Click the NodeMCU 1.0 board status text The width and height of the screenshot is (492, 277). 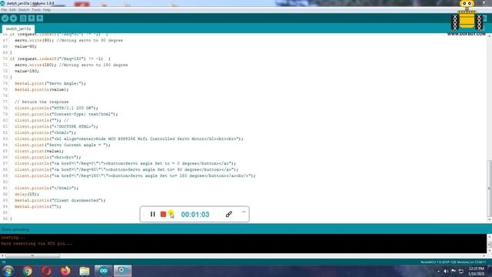click(x=453, y=262)
